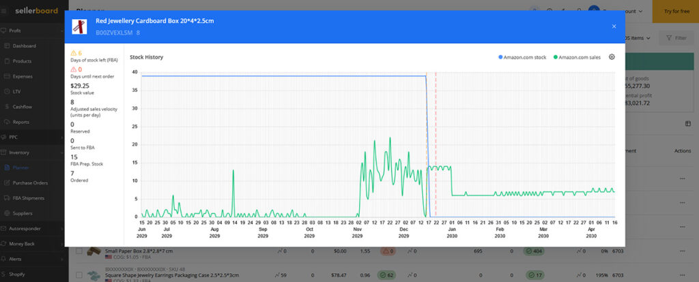Click the Small Paper Box 2.8*2.8*7 cm name
The image size is (699, 282).
tap(139, 251)
